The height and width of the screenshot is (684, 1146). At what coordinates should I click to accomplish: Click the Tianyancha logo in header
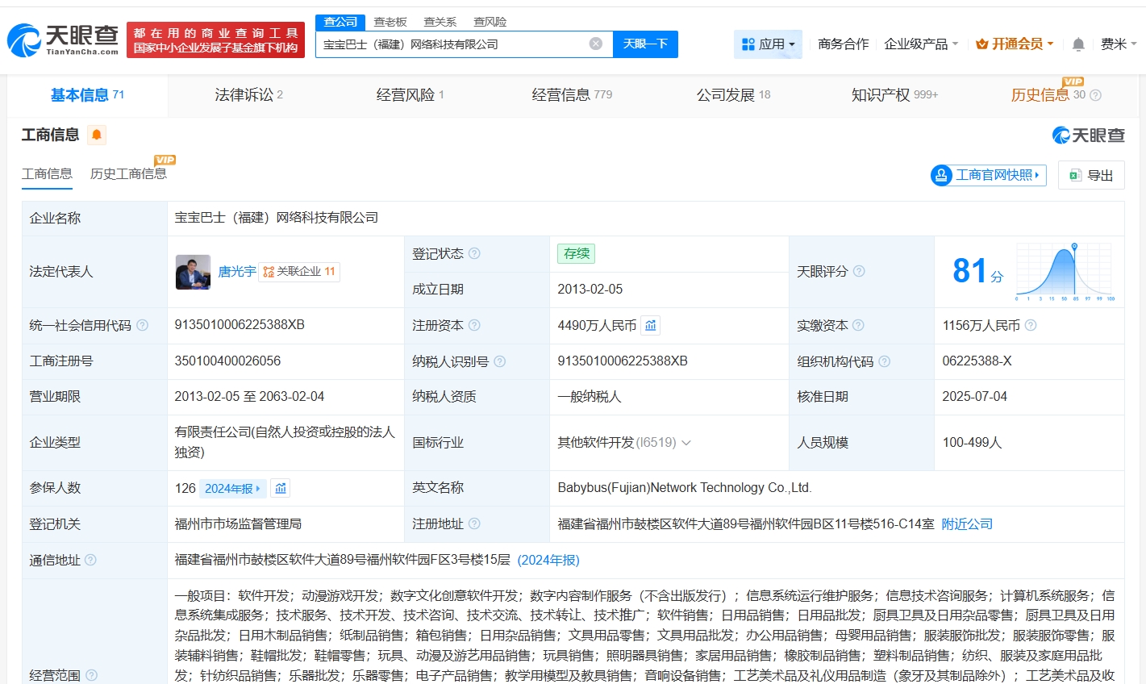(x=63, y=40)
